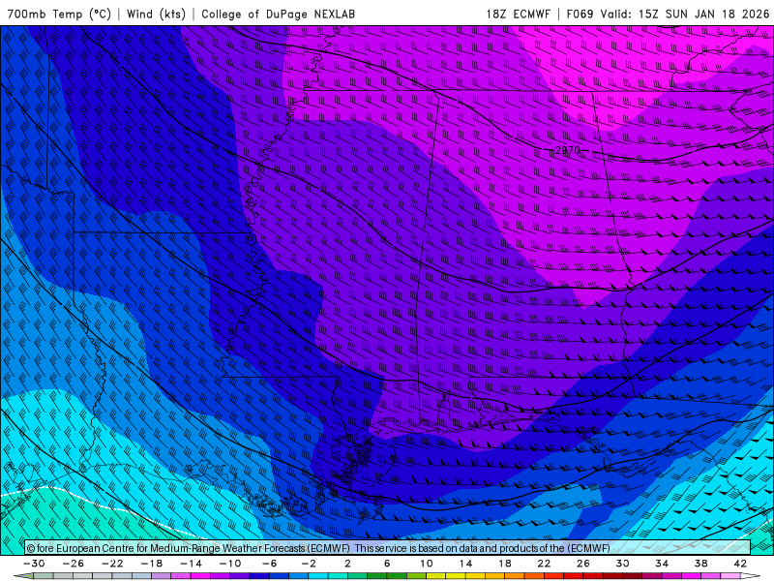
Task: Click the yellow segment of the color bar
Action: tap(456, 576)
